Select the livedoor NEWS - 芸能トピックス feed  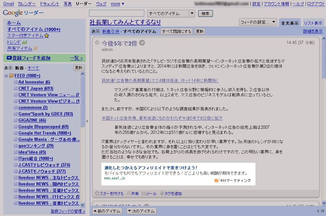pos(48,191)
